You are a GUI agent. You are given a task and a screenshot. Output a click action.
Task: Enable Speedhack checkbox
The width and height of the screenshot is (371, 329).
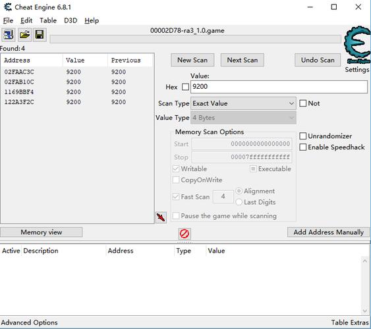coord(303,147)
